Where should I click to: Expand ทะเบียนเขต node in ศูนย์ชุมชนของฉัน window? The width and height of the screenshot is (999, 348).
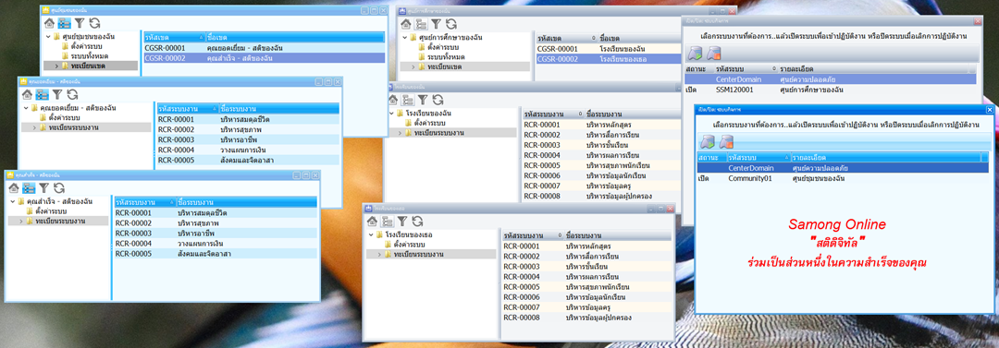56,66
